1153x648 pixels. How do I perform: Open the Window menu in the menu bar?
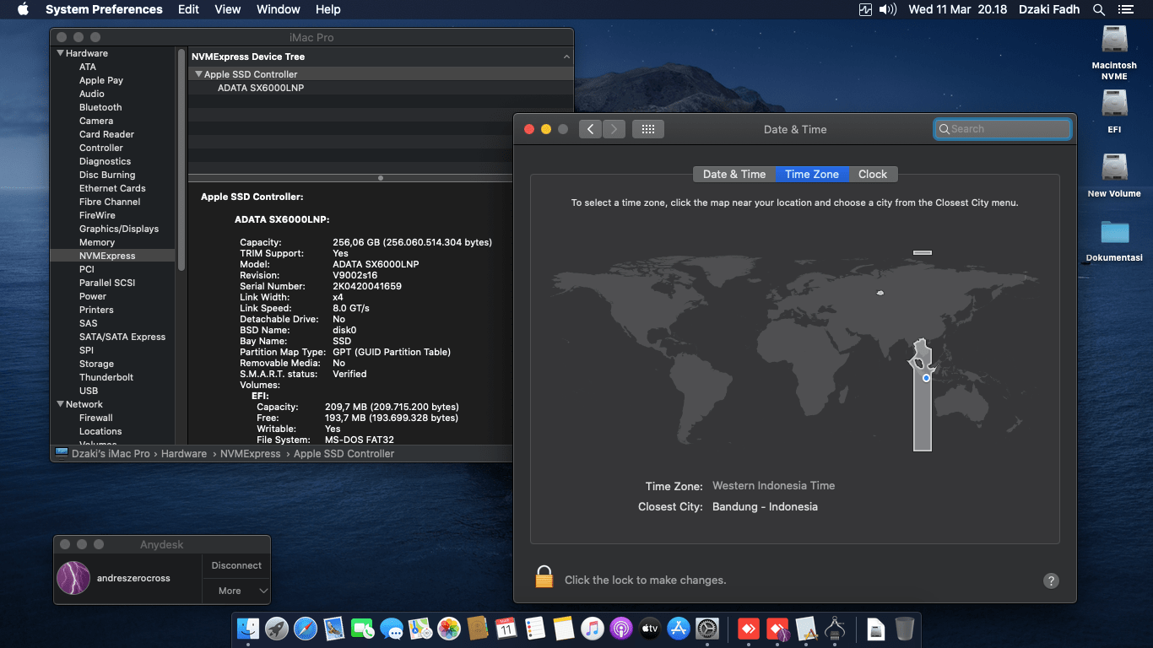pyautogui.click(x=278, y=9)
